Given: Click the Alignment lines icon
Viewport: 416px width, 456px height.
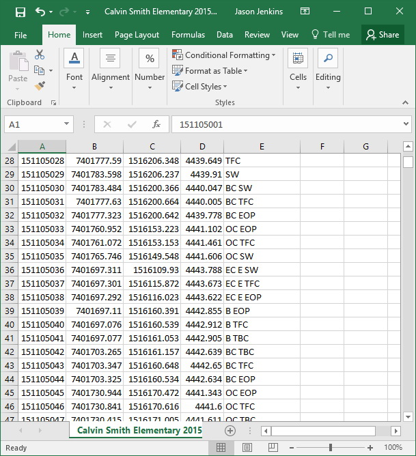Looking at the screenshot, I should (x=111, y=58).
